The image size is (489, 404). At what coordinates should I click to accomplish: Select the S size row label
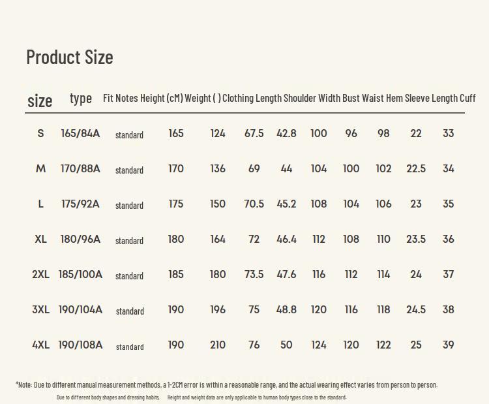(40, 133)
